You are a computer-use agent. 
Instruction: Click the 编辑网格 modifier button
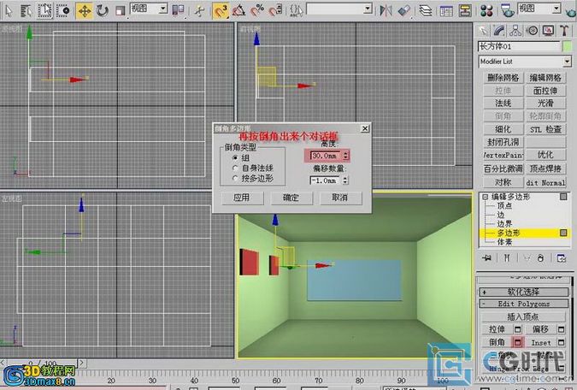coord(545,78)
